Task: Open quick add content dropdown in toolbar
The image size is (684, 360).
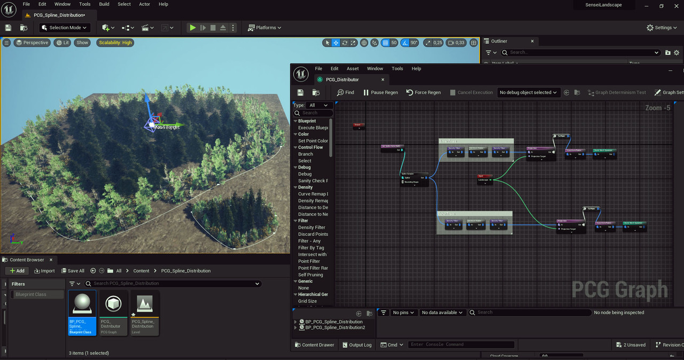Action: point(108,28)
